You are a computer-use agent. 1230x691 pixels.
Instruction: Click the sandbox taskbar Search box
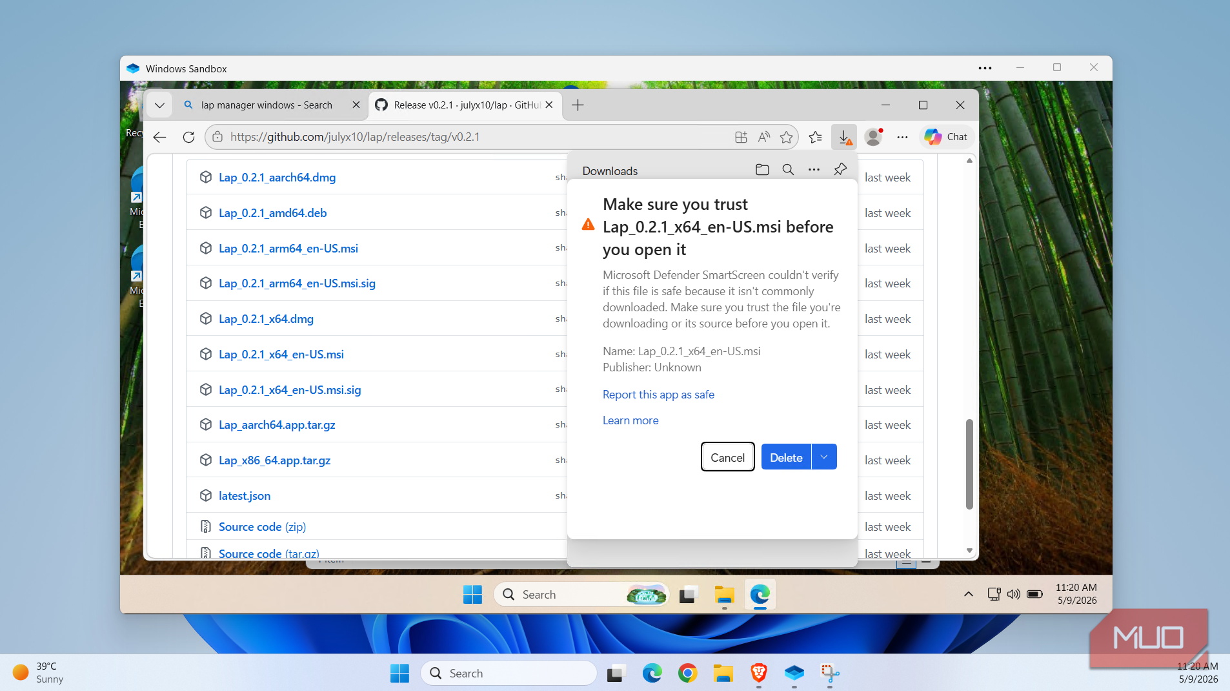582,594
